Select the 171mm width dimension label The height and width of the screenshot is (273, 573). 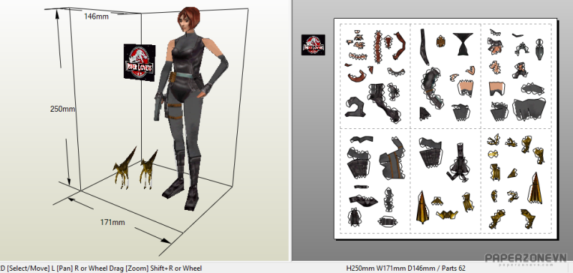(112, 222)
